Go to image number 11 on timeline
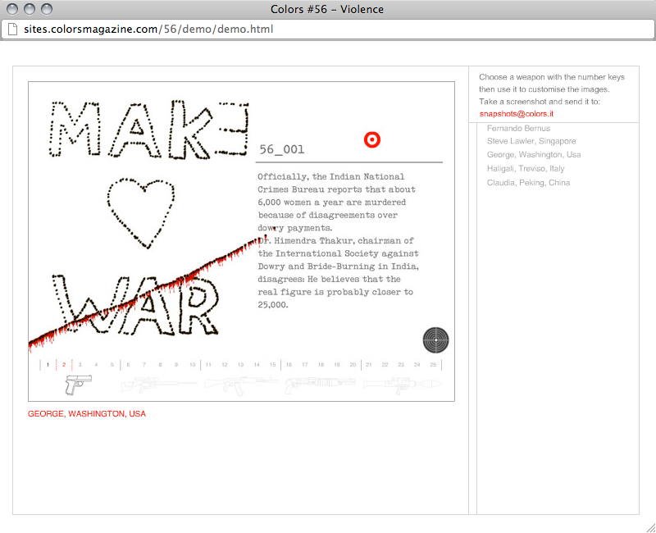656x533 pixels. point(208,365)
